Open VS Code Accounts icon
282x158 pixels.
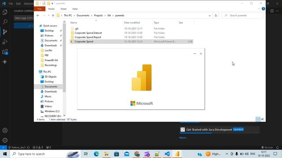coord(5,130)
